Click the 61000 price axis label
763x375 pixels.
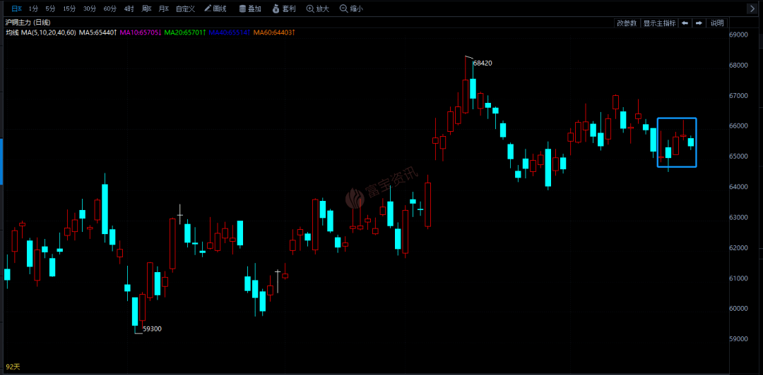click(x=738, y=278)
